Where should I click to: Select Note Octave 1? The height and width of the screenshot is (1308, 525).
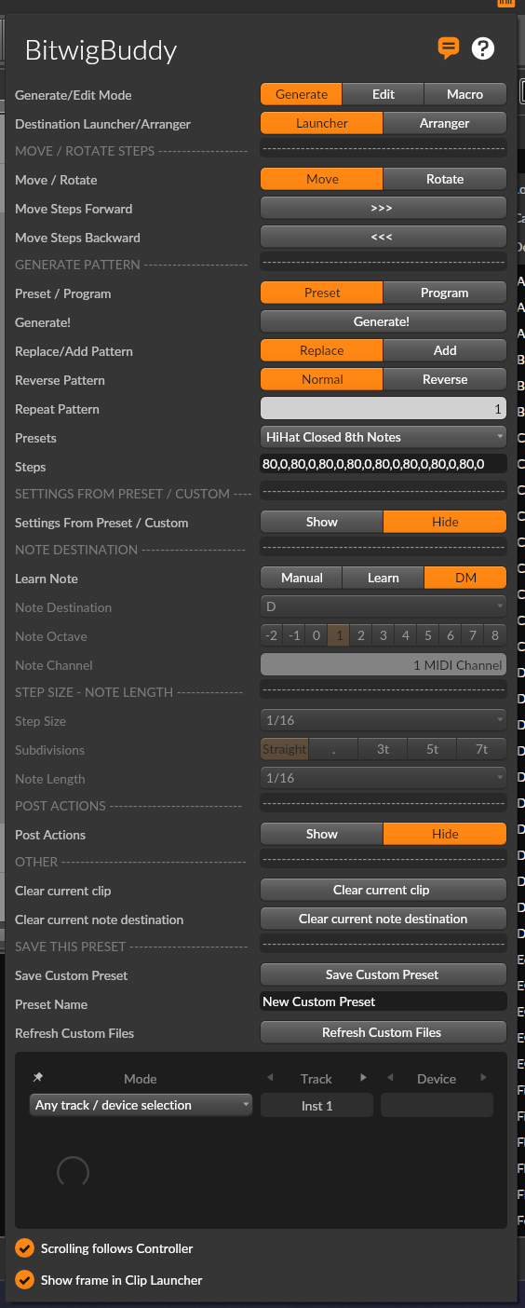coord(339,635)
